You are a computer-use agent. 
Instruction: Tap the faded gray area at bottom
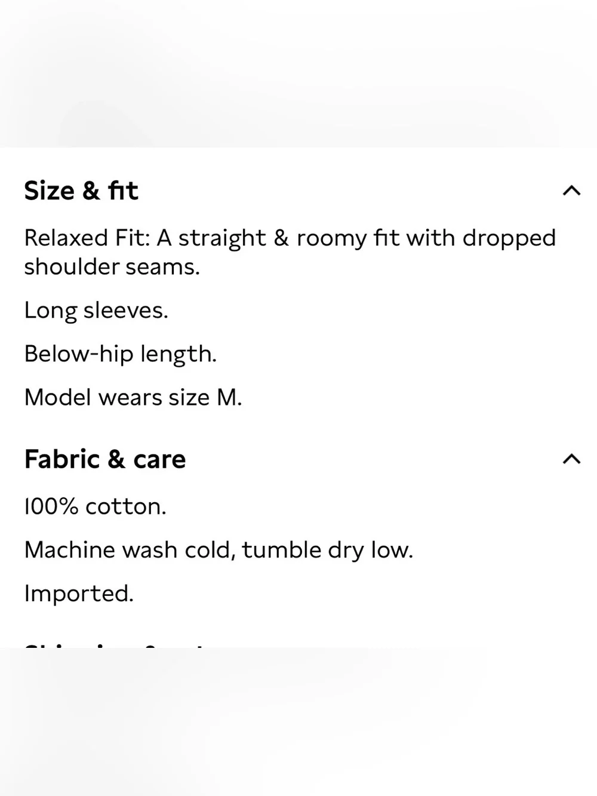[298, 722]
